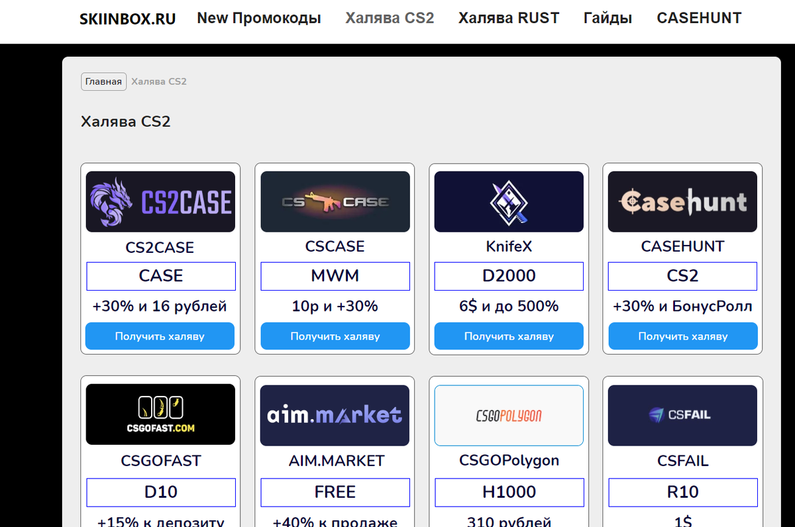Screen dimensions: 795x527
Task: Select the D10 promo code field
Action: click(x=161, y=493)
